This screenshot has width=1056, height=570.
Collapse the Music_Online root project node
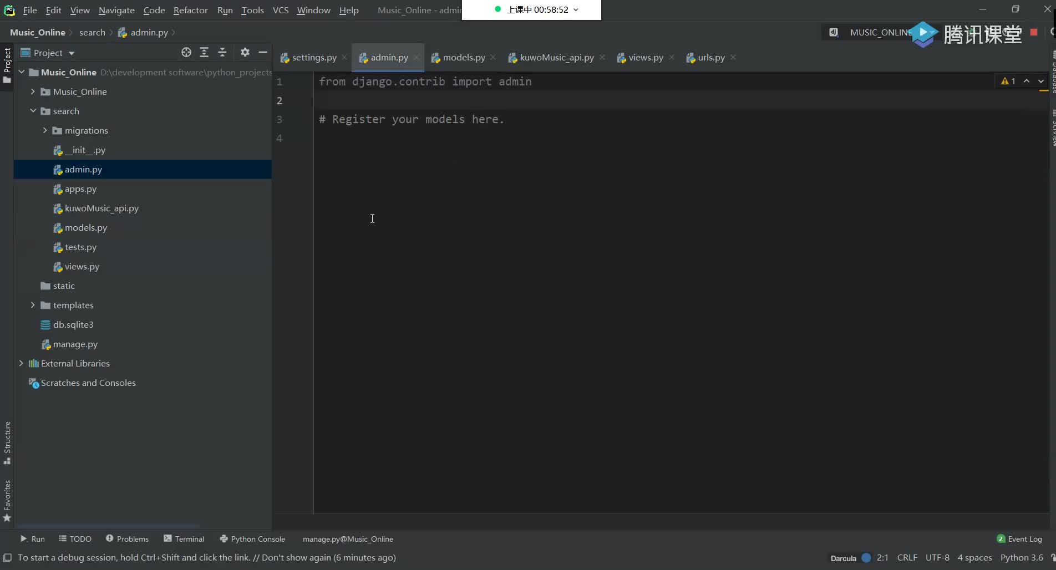21,72
